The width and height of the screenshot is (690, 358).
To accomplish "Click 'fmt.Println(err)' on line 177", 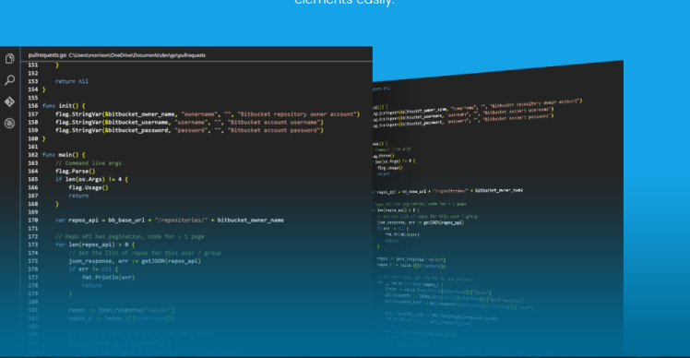I will coord(108,278).
